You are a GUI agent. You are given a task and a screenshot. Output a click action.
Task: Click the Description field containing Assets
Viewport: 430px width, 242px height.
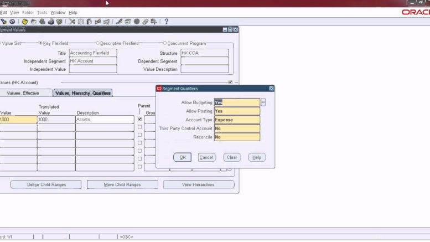(x=105, y=120)
